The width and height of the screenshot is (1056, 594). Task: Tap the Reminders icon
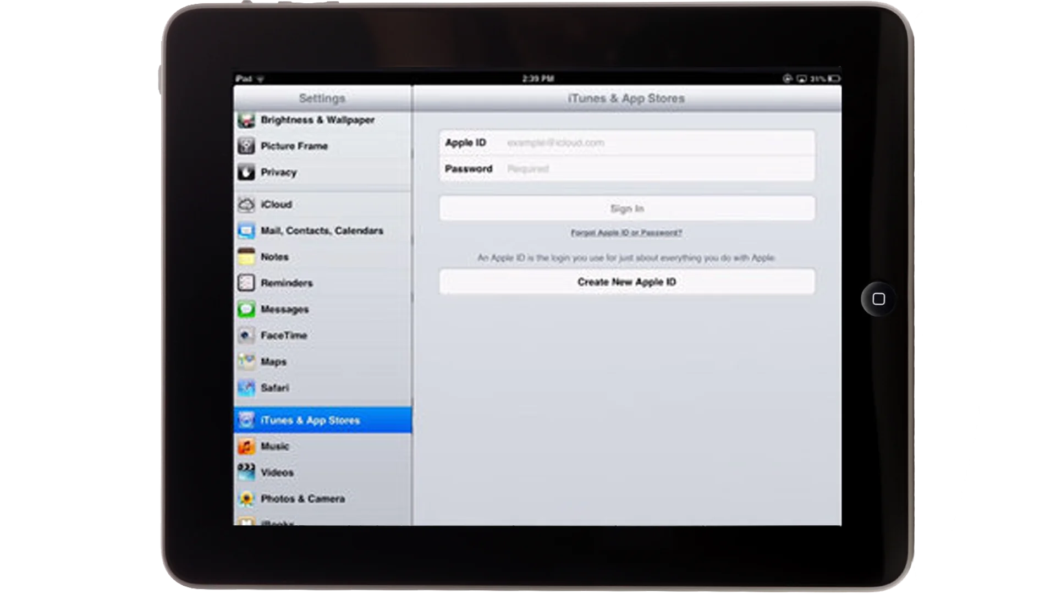pyautogui.click(x=246, y=283)
